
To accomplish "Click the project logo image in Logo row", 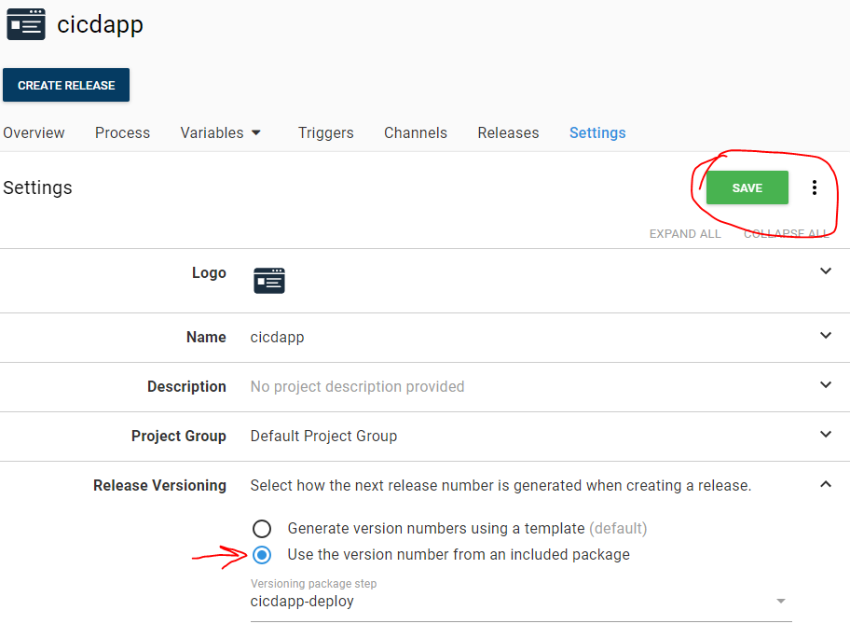I will tap(269, 280).
